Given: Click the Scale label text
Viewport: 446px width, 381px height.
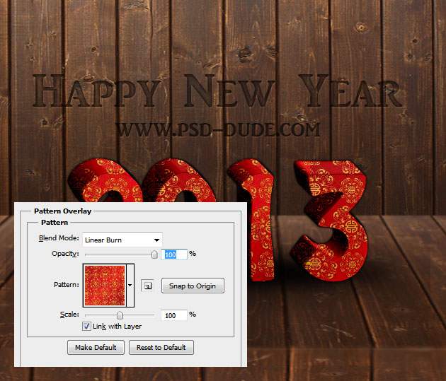Looking at the screenshot, I should [x=69, y=315].
